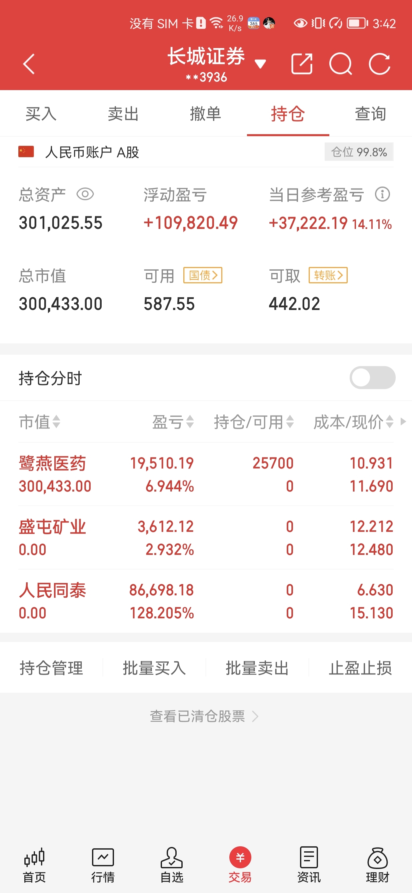
Task: Tap the 国债 button next to 可用
Action: point(203,276)
